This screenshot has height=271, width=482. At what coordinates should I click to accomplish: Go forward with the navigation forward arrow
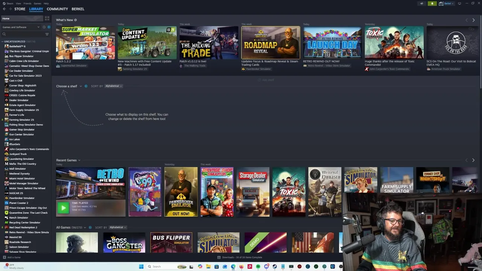tap(10, 9)
